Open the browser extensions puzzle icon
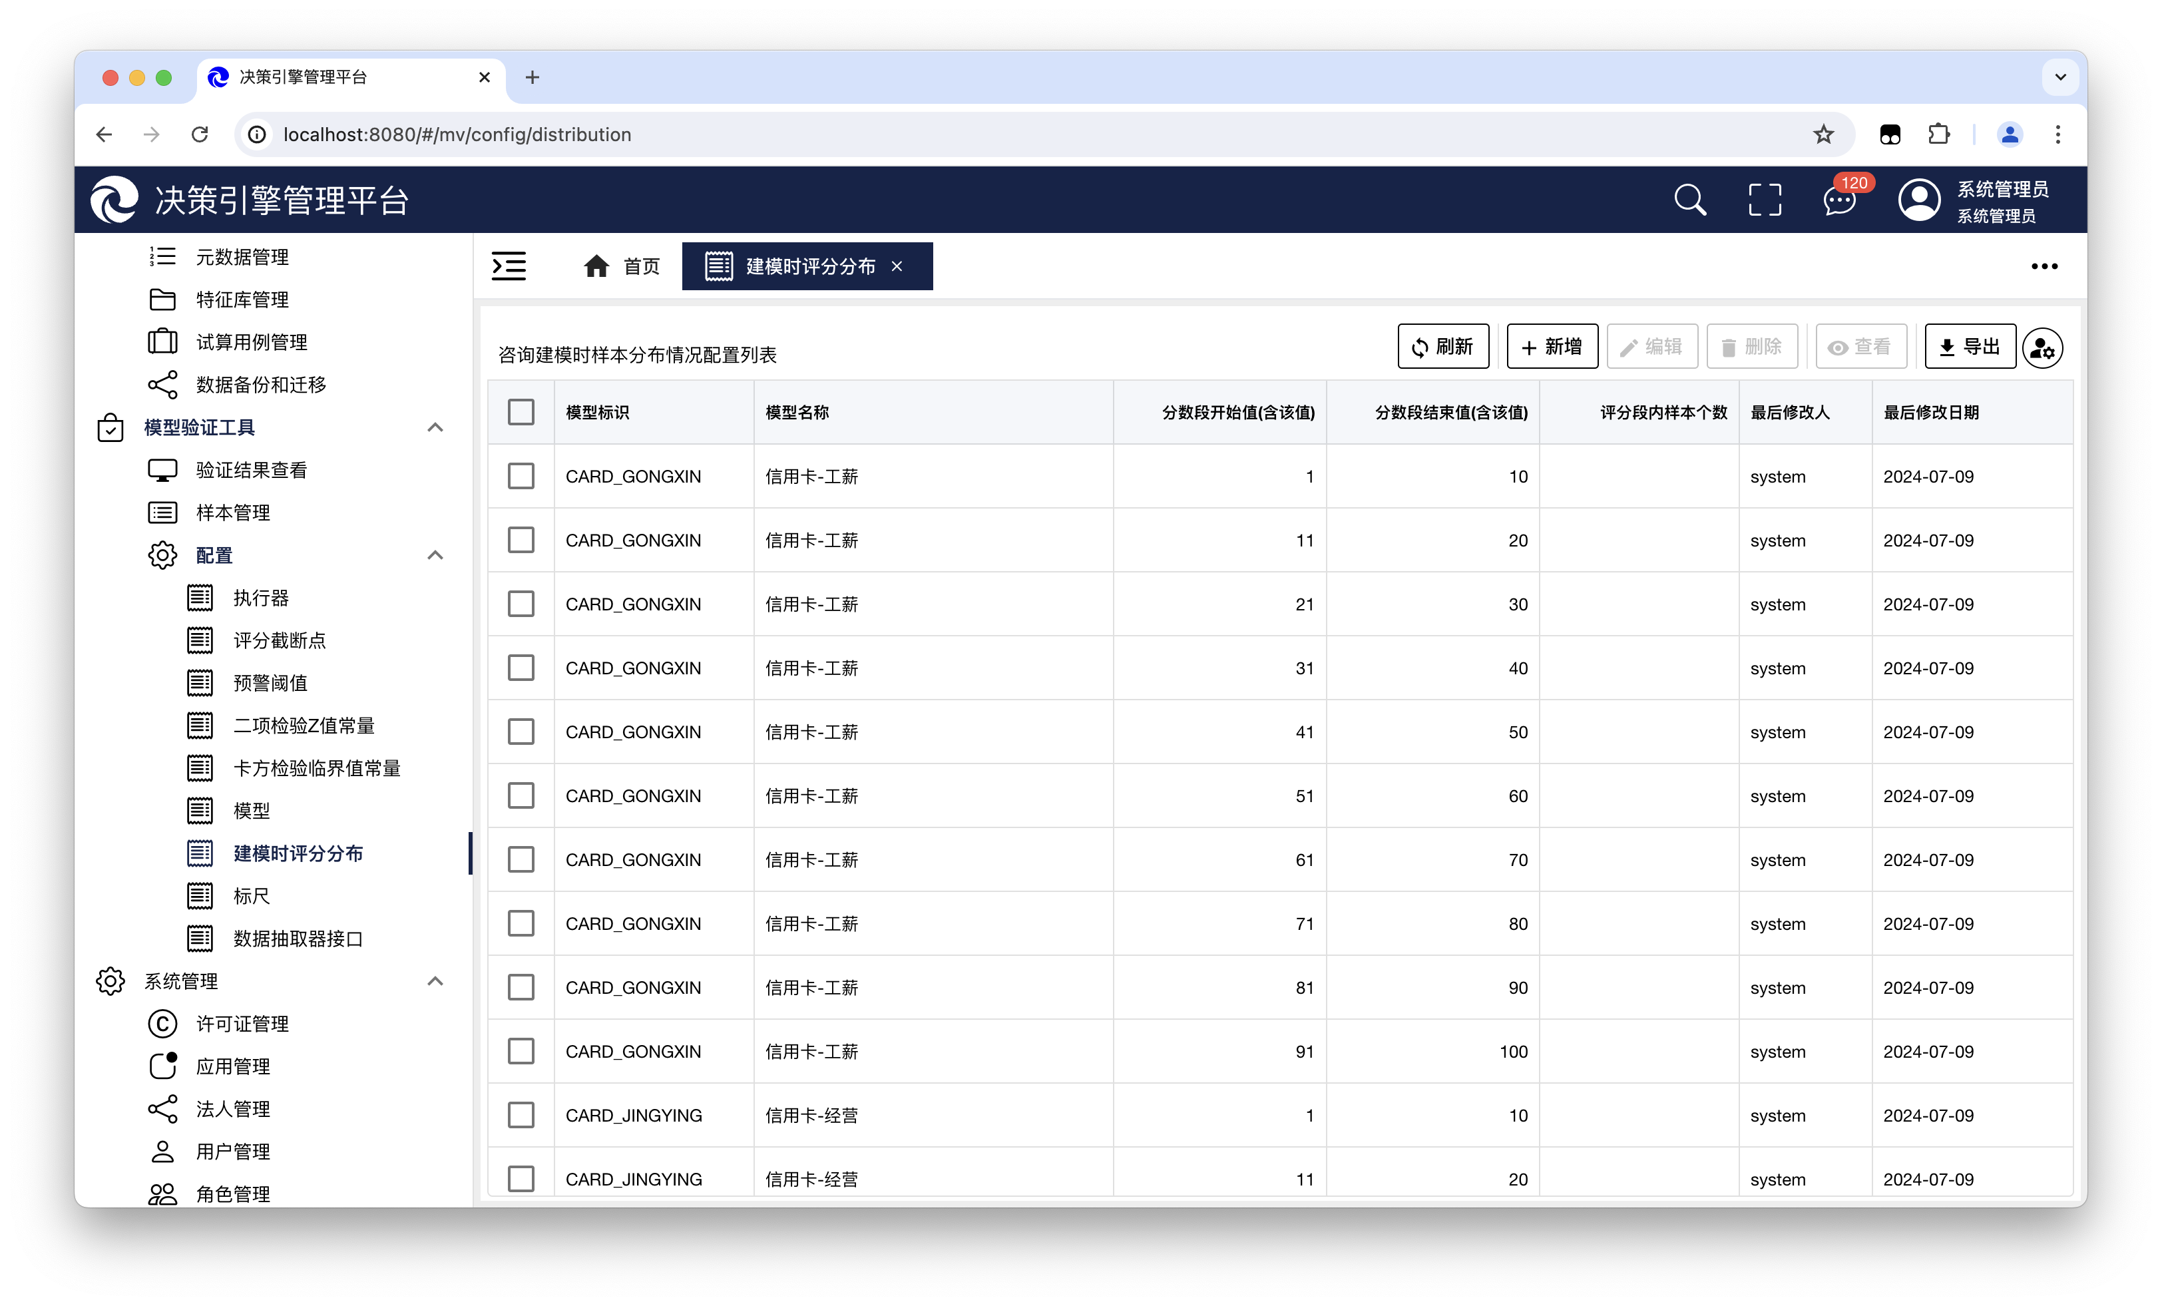The width and height of the screenshot is (2162, 1306). click(1939, 134)
